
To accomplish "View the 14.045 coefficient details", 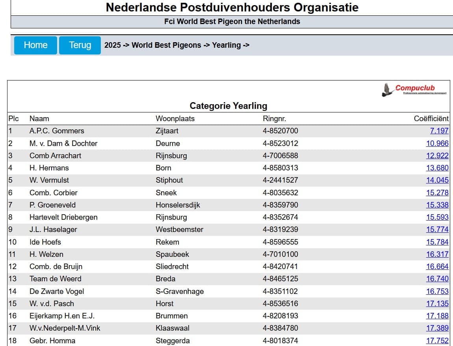I will click(437, 180).
